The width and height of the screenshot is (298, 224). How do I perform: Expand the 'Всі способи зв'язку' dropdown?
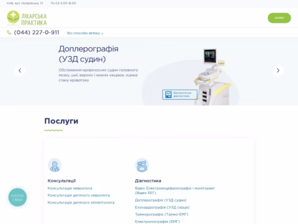pos(85,33)
